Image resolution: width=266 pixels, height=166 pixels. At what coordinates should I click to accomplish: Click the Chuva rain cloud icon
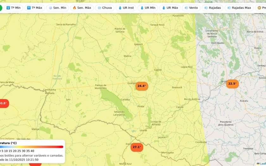[x=99, y=8]
